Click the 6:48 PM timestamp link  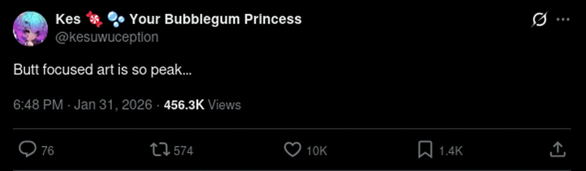point(38,105)
